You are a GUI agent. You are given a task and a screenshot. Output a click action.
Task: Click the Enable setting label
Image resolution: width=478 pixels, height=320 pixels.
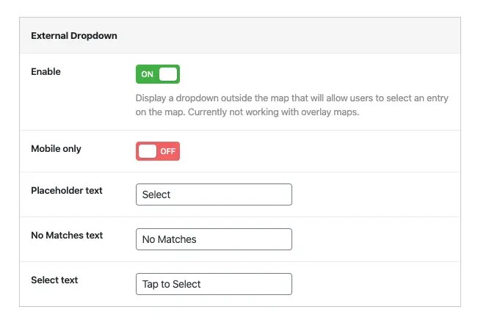(x=46, y=72)
